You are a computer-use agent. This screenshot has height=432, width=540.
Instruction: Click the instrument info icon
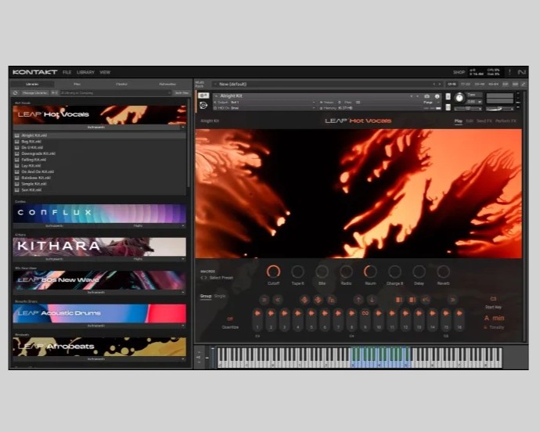[x=437, y=96]
